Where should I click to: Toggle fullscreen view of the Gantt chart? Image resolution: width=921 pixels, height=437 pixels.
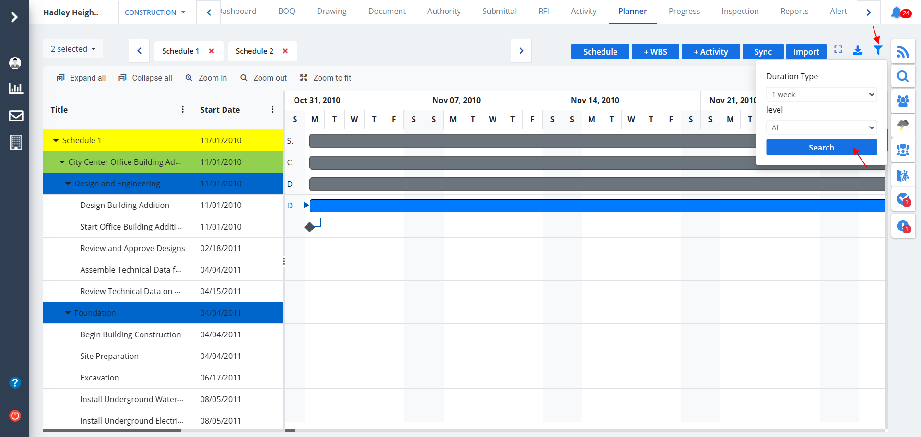coord(838,49)
